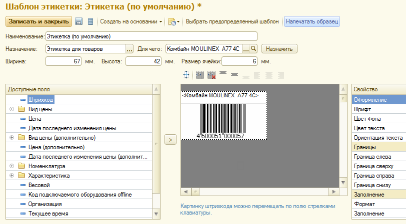Focus the Наименование input field
This screenshot has width=406, height=224.
151,36
